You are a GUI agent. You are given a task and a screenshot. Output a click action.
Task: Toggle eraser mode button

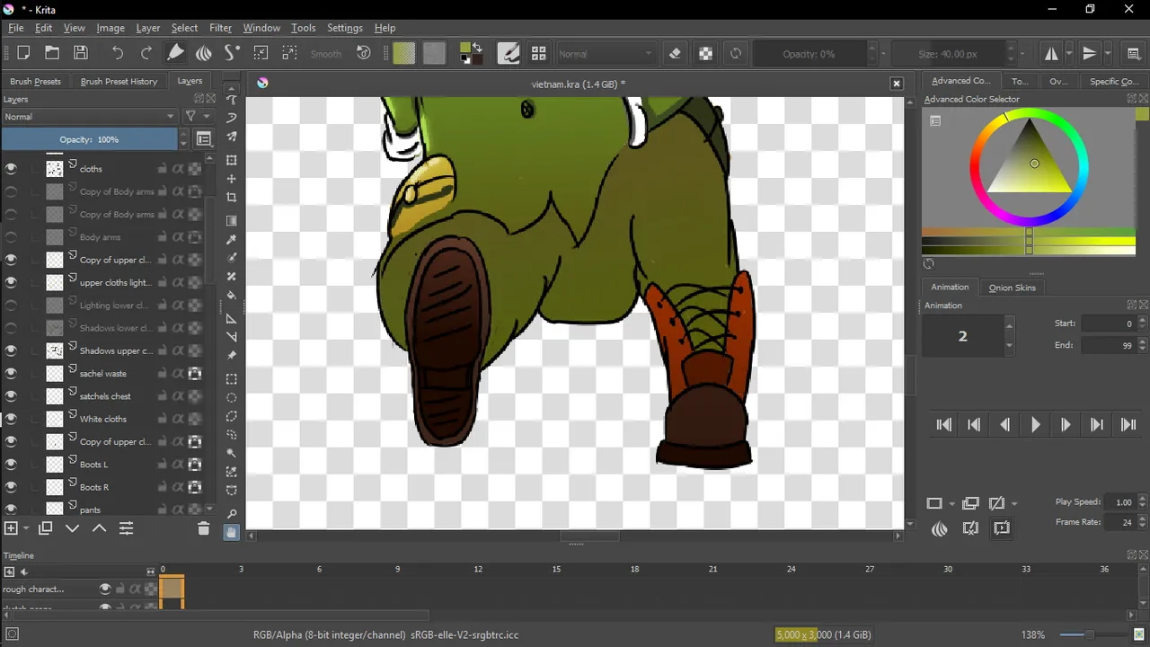676,53
